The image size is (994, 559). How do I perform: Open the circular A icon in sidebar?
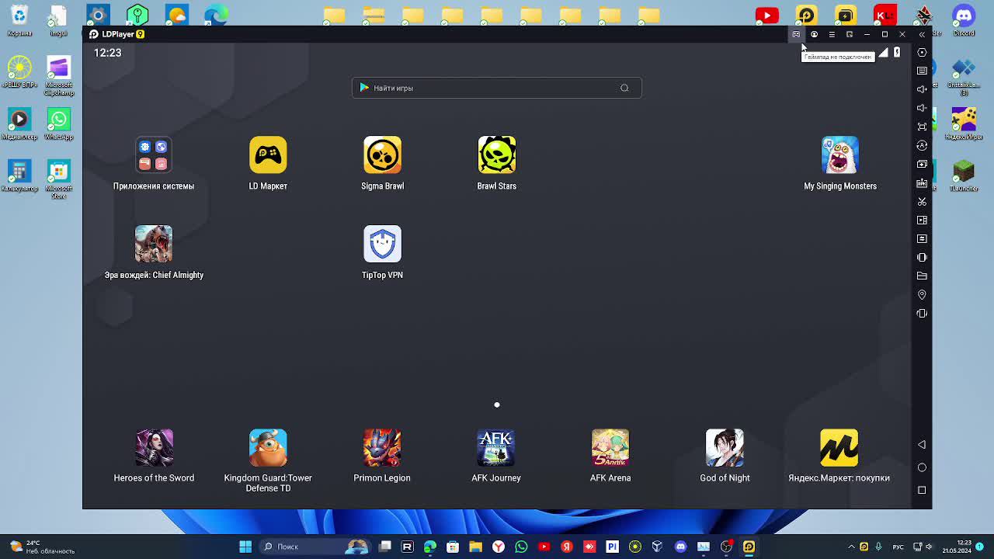(x=922, y=145)
